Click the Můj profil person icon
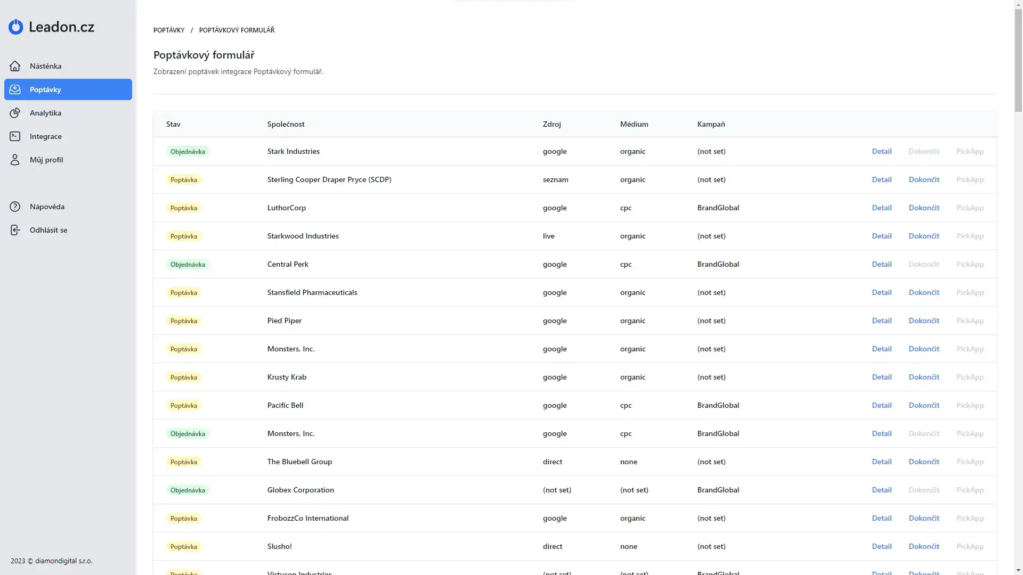The image size is (1023, 575). click(15, 160)
